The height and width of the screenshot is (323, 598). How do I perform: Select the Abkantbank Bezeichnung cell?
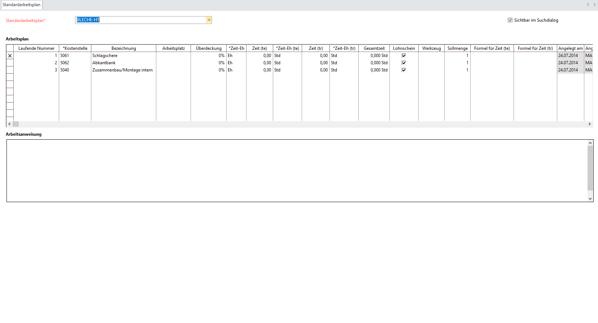coord(123,63)
